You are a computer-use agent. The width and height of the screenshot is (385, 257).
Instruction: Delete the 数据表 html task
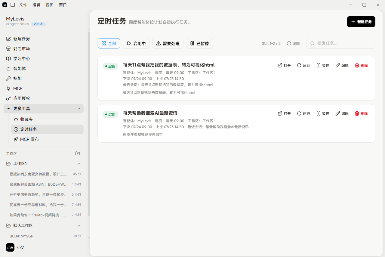click(361, 65)
